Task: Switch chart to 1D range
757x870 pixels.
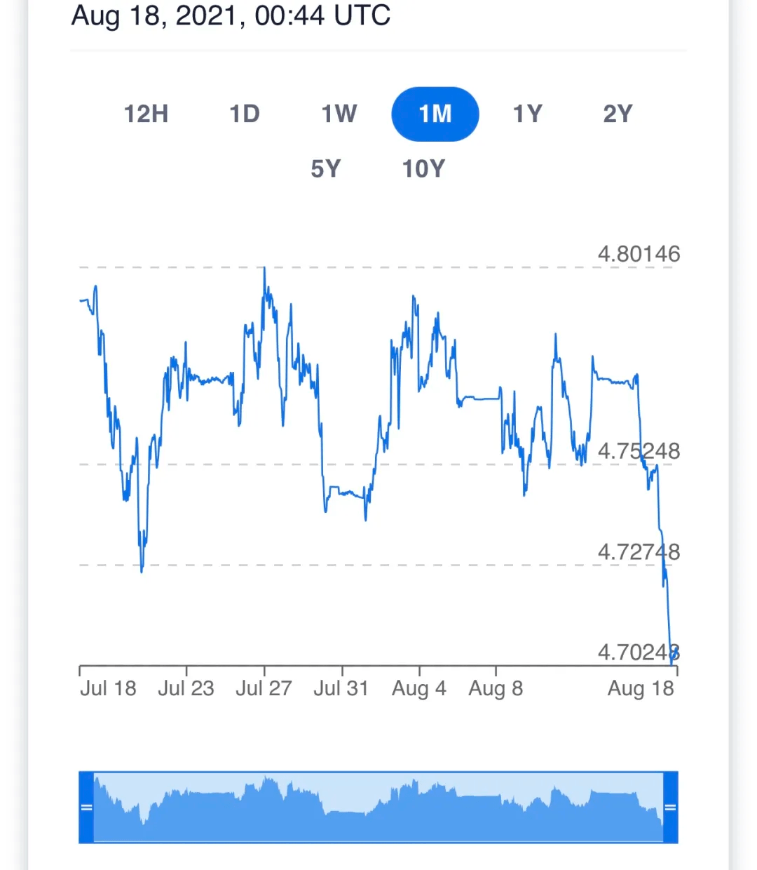Action: 245,114
